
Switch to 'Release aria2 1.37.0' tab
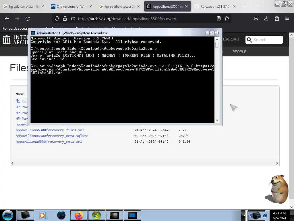coord(215,6)
